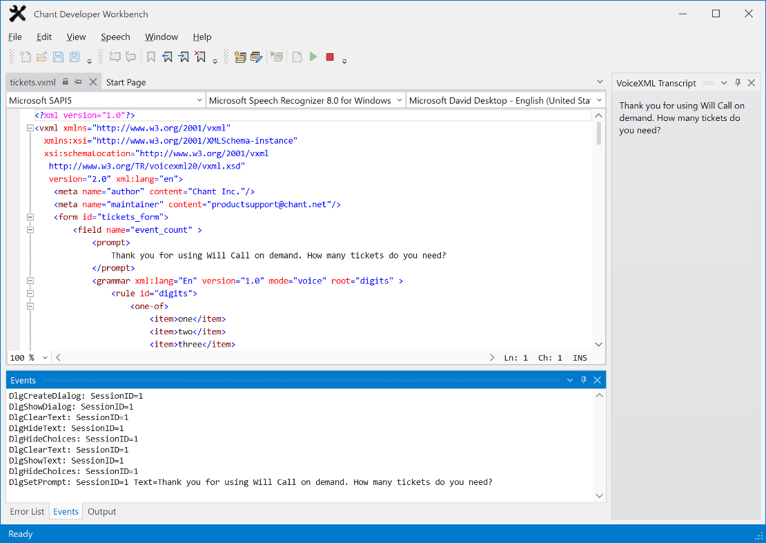Image resolution: width=766 pixels, height=543 pixels.
Task: Open the document tabs overflow chevron
Action: 600,82
